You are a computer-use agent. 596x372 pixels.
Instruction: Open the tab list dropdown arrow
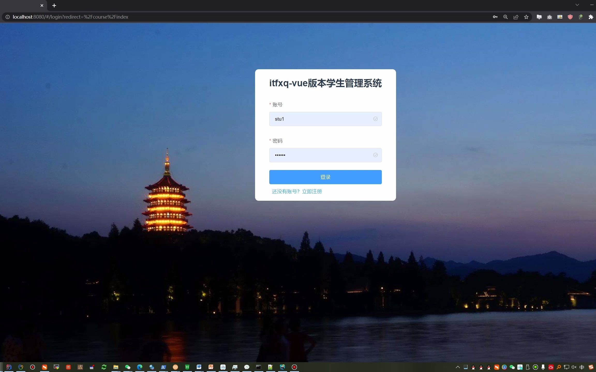[577, 5]
